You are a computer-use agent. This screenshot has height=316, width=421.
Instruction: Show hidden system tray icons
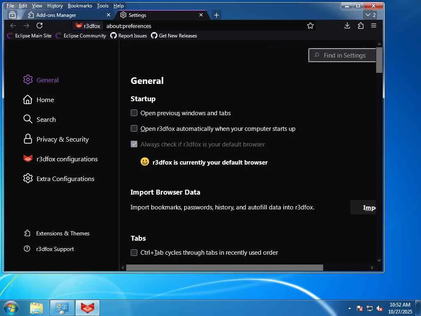[349, 308]
